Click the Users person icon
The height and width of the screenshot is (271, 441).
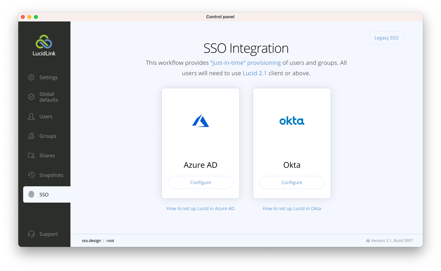tap(31, 116)
